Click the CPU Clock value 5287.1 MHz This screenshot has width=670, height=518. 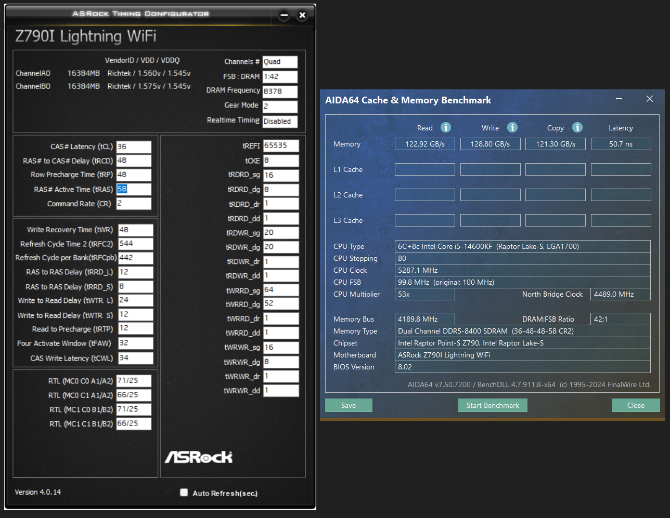(522, 270)
